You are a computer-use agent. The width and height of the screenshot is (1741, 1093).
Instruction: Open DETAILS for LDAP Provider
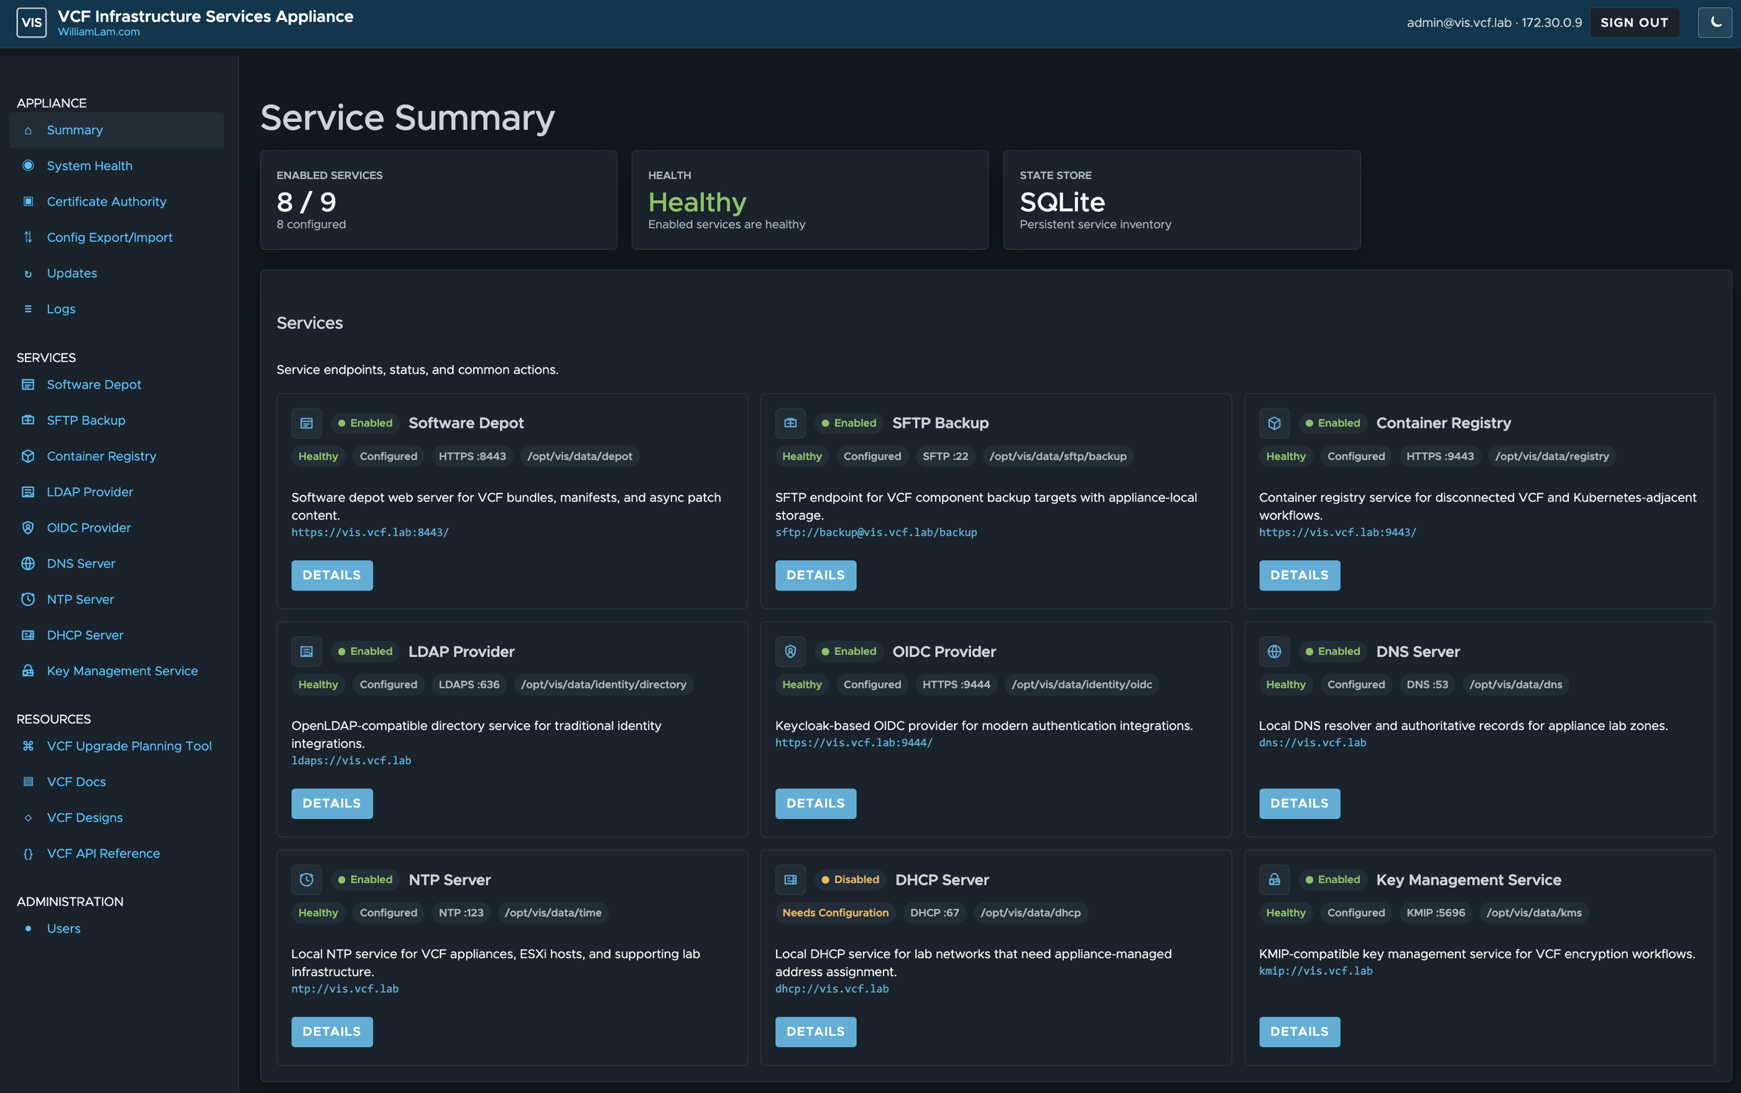click(332, 804)
